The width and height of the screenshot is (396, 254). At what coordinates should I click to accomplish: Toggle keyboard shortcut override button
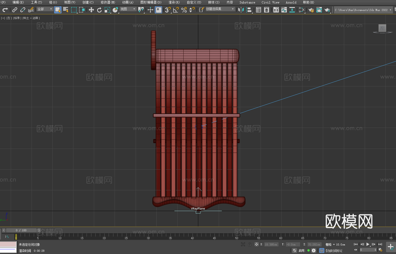[159, 10]
